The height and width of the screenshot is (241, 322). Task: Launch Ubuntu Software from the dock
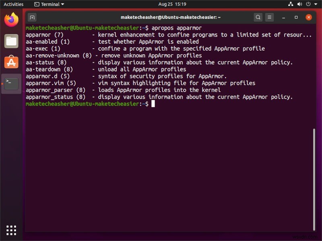click(x=11, y=62)
